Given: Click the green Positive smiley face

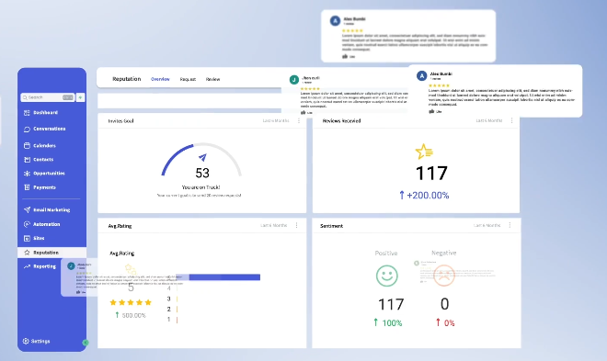Looking at the screenshot, I should [386, 276].
